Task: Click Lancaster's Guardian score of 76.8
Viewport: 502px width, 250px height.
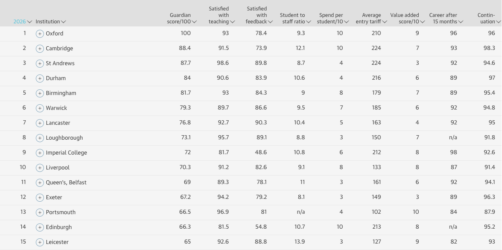Action: tap(186, 123)
